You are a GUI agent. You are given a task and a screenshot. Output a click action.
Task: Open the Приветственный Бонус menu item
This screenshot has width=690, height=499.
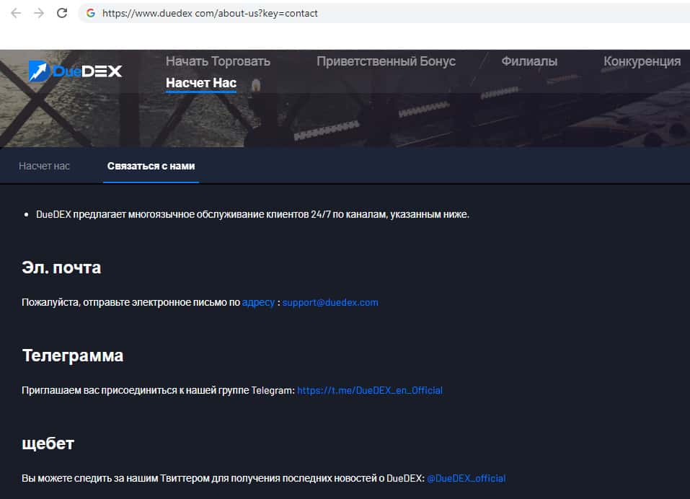pos(386,61)
